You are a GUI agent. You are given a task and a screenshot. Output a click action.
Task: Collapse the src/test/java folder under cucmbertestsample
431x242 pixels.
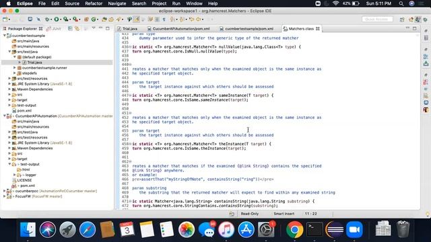tap(9, 52)
